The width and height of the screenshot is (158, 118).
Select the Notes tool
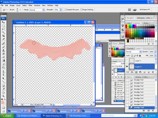3,86
